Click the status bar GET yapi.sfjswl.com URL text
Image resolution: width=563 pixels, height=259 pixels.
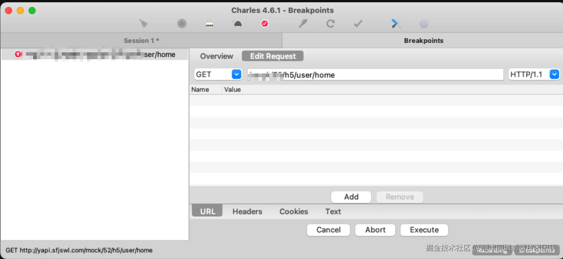click(x=79, y=250)
